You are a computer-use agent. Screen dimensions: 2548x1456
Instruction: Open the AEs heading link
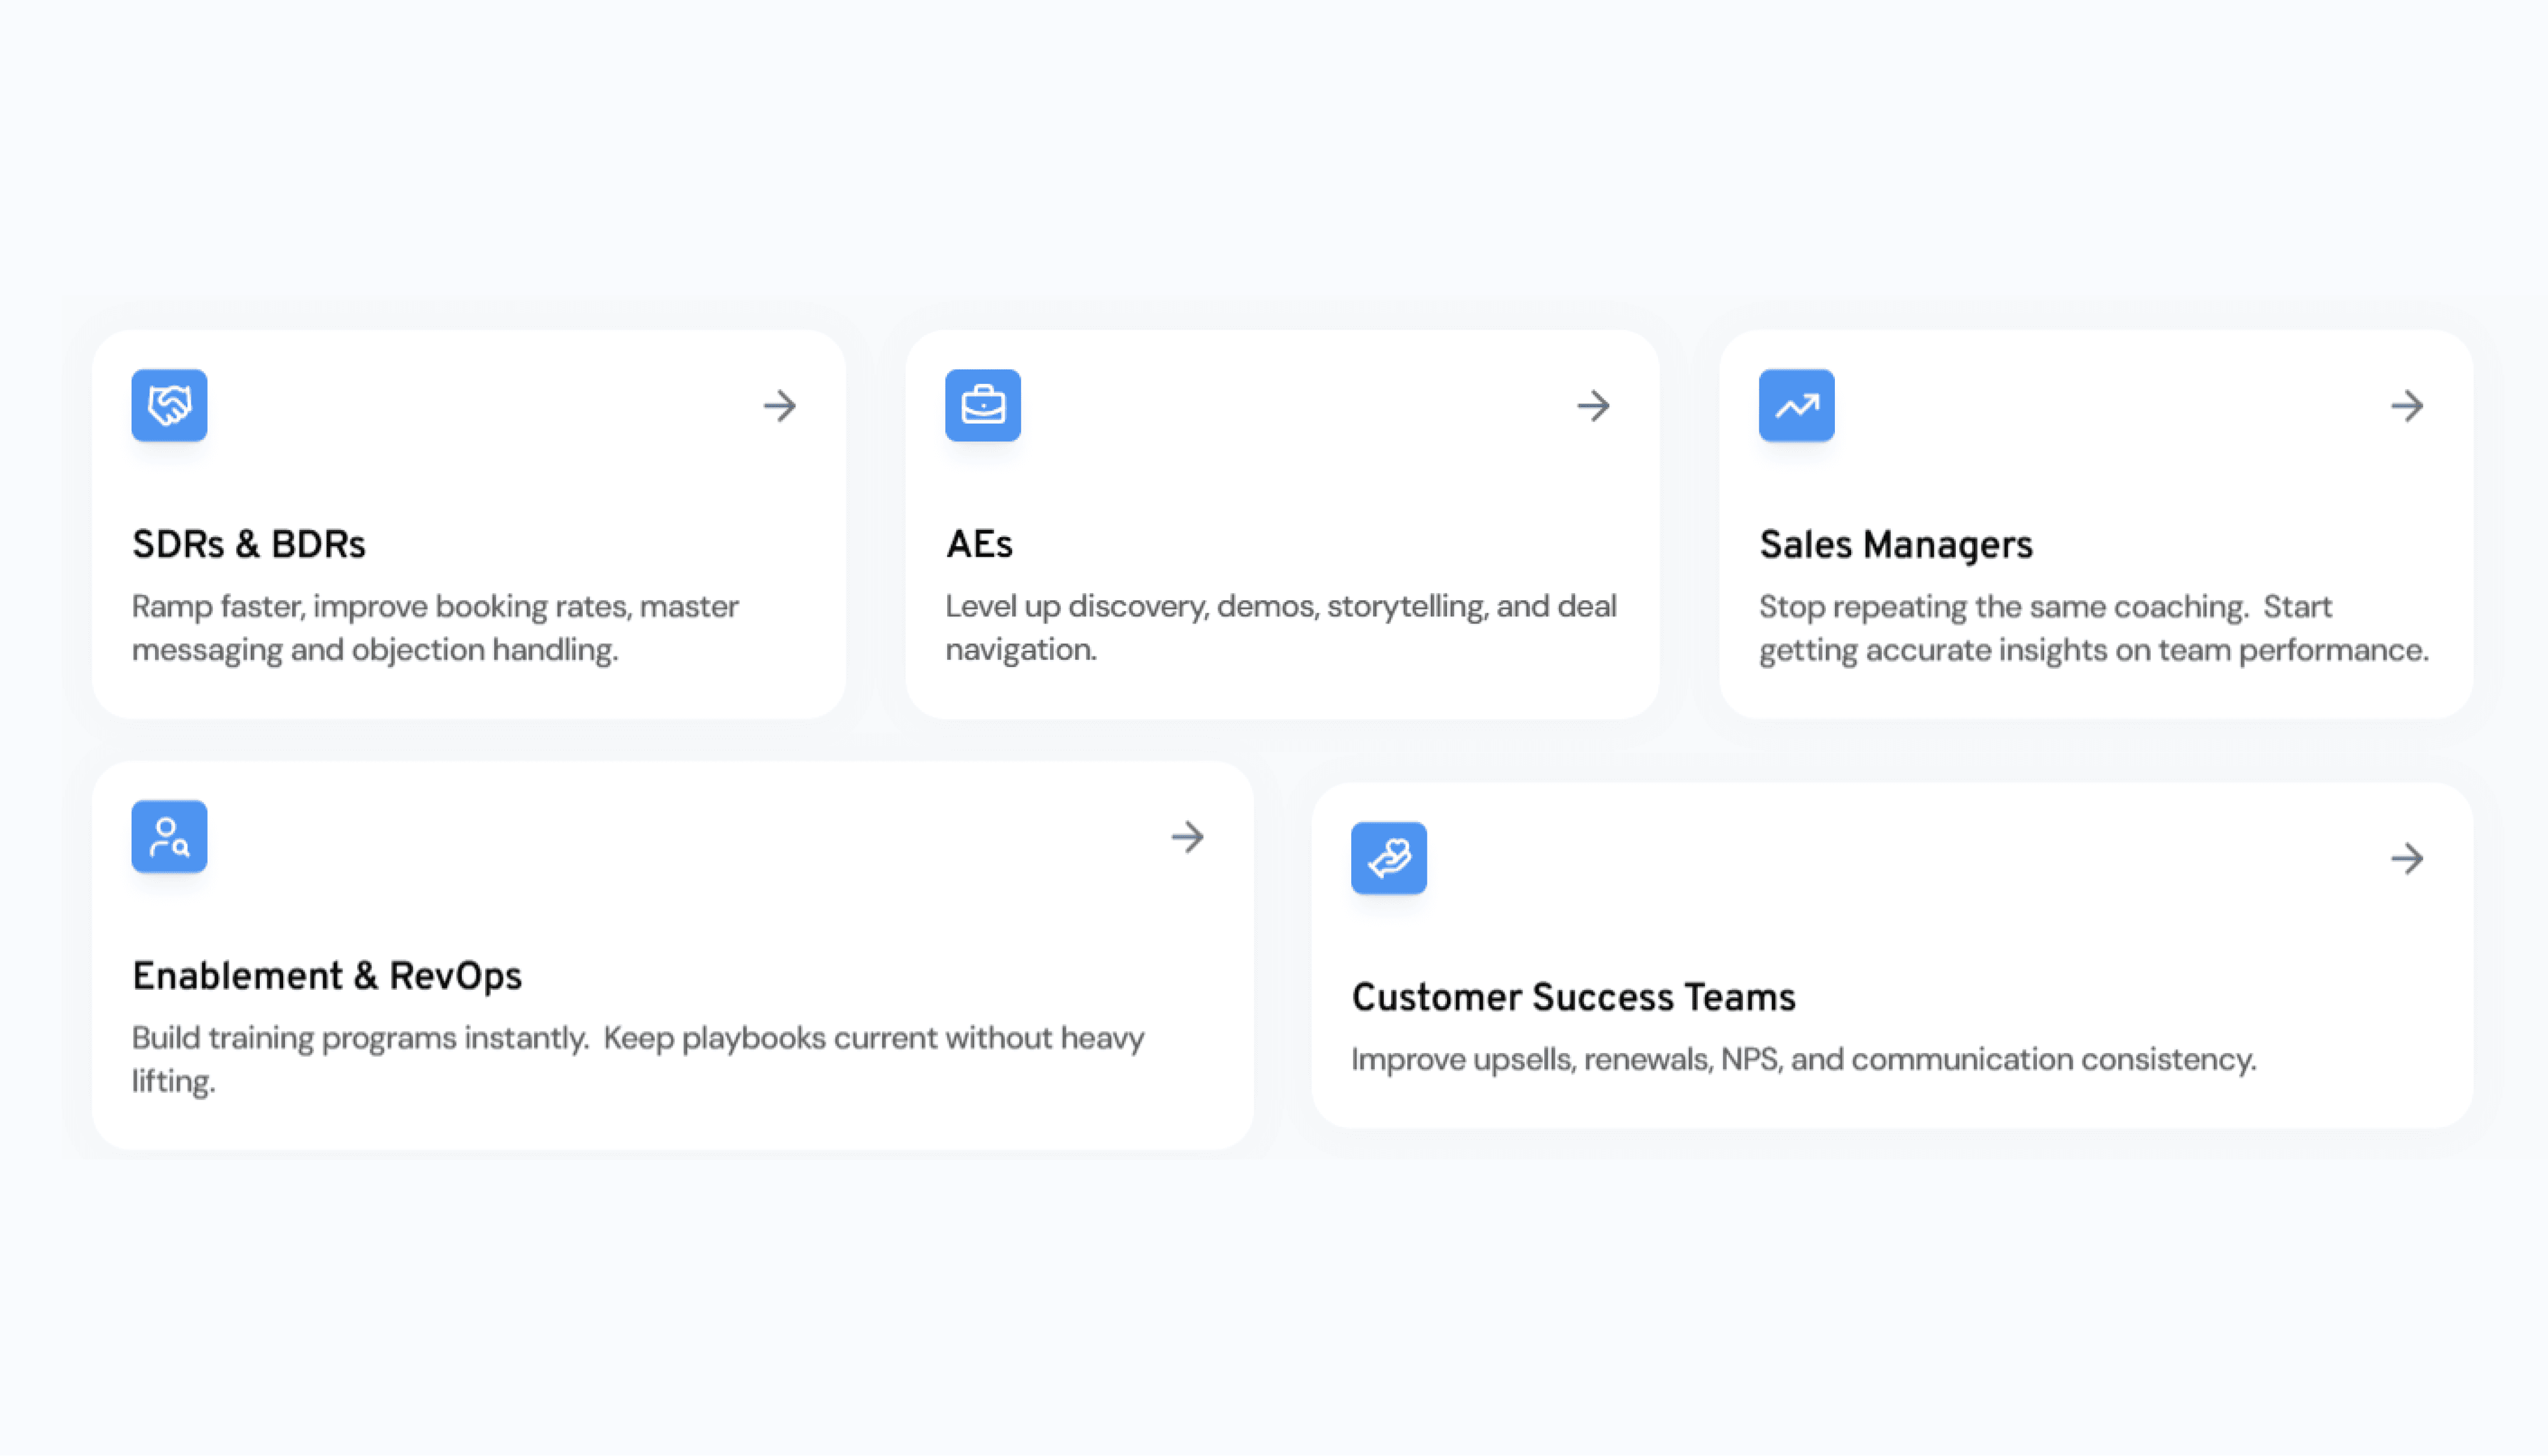979,544
